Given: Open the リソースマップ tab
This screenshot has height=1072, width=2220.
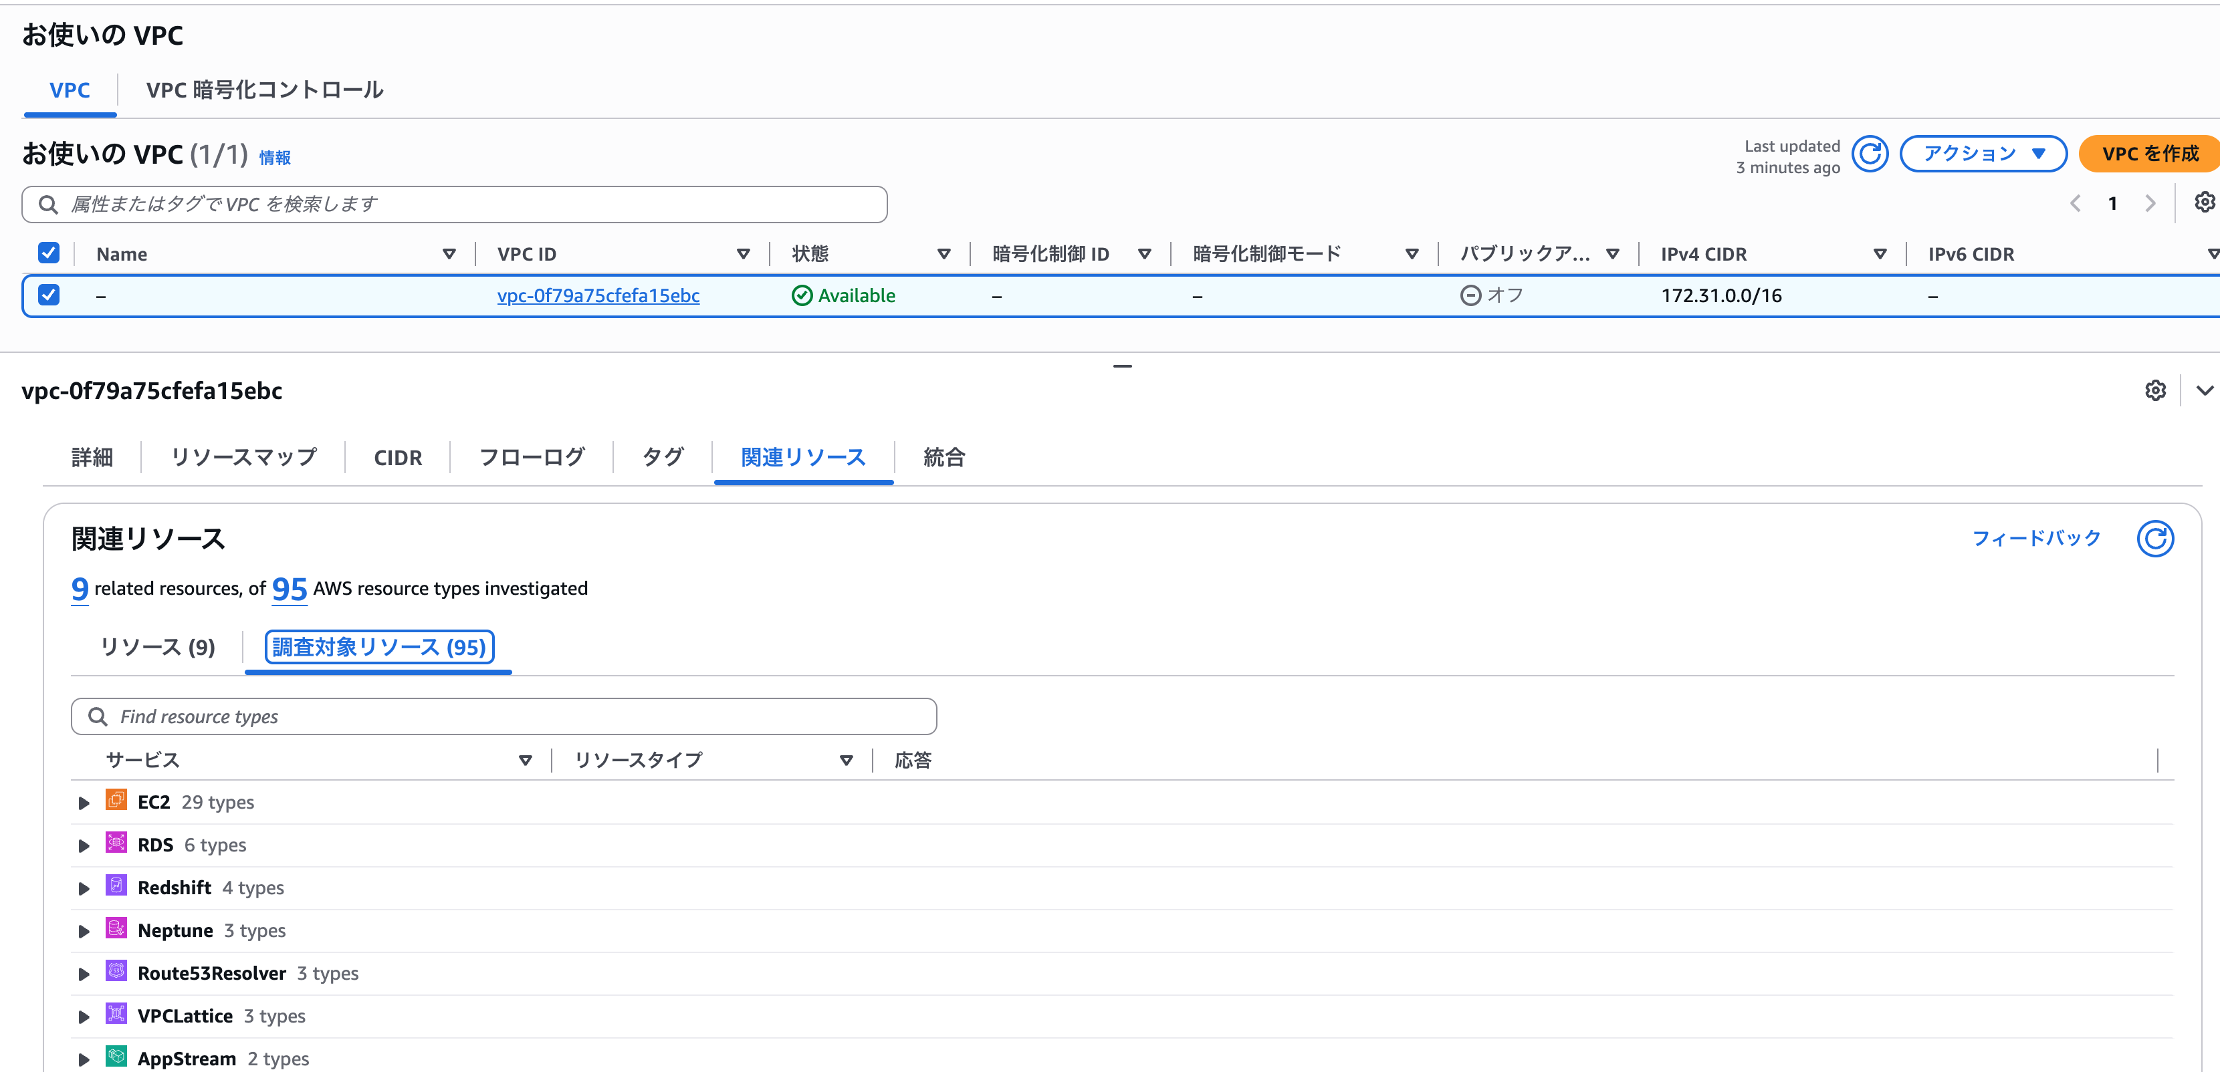Looking at the screenshot, I should (244, 457).
